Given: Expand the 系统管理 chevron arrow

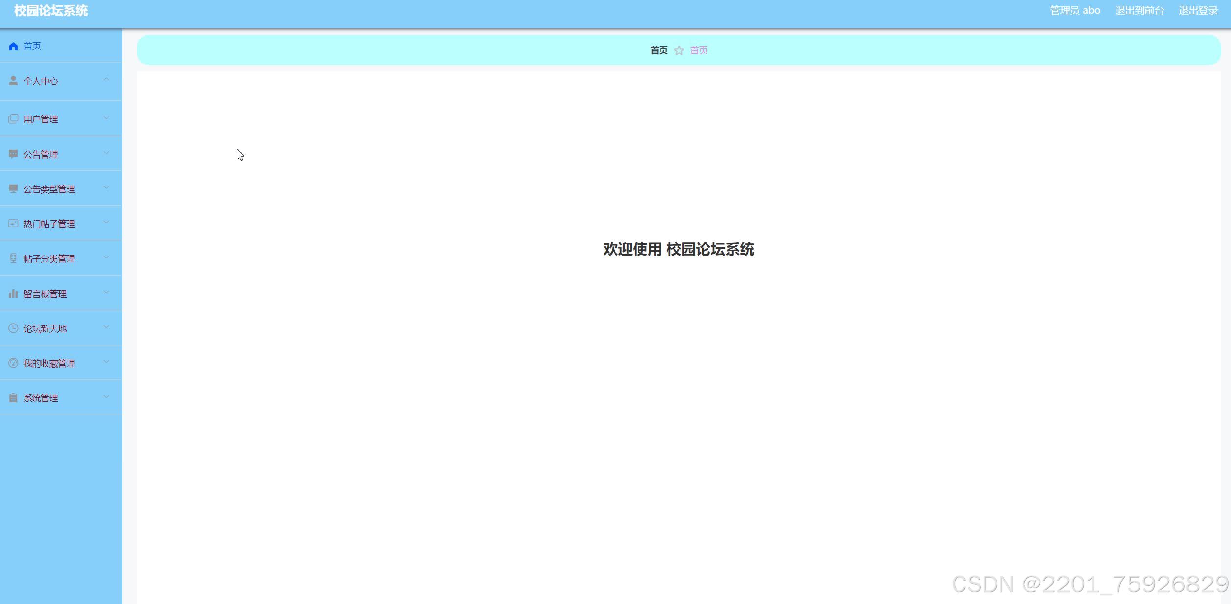Looking at the screenshot, I should click(106, 397).
